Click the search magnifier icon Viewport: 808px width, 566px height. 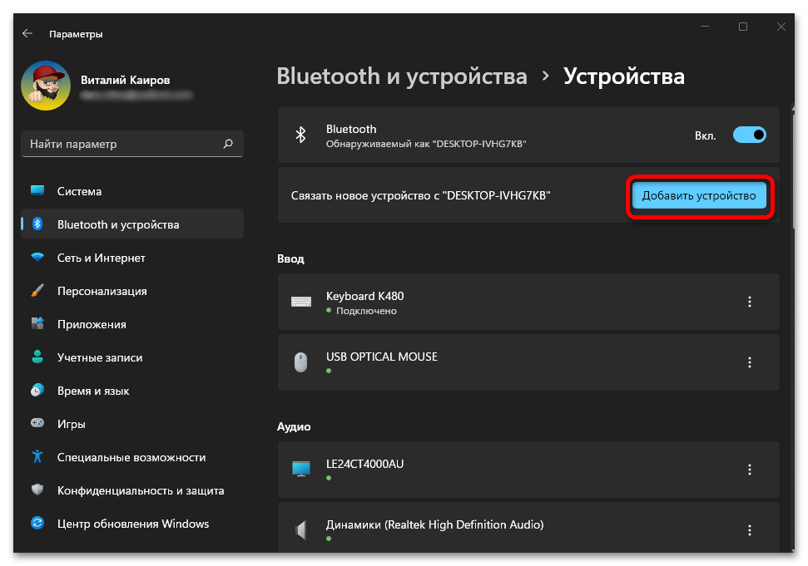click(228, 144)
